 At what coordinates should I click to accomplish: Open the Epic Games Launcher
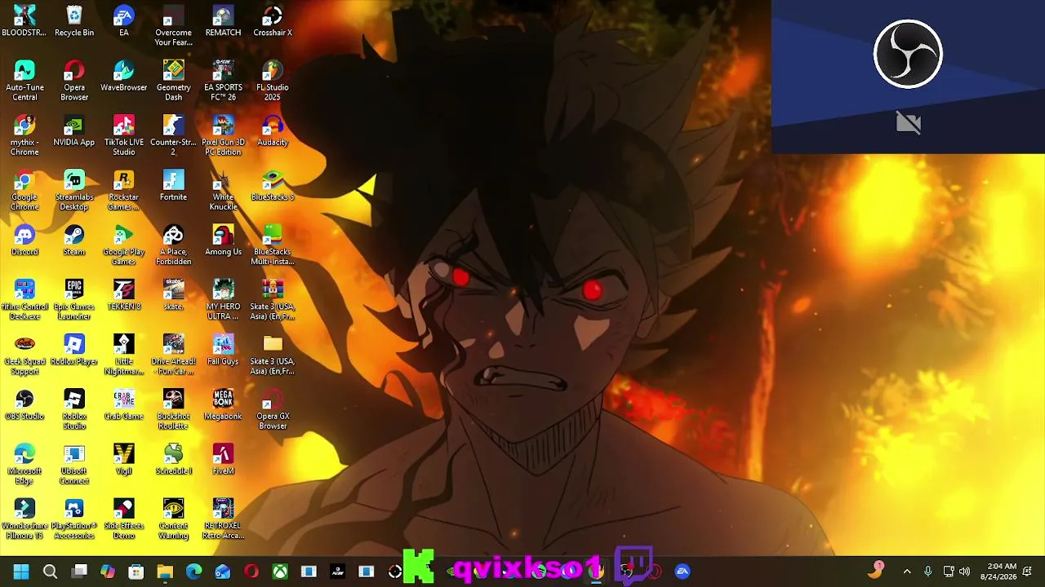[x=74, y=299]
